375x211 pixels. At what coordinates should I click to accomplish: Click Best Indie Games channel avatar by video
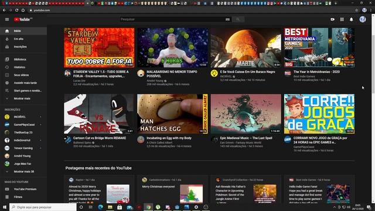[x=288, y=73]
